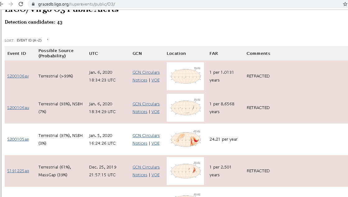Open GCN Circulars for S200106au
The width and height of the screenshot is (348, 197).
coord(146,104)
